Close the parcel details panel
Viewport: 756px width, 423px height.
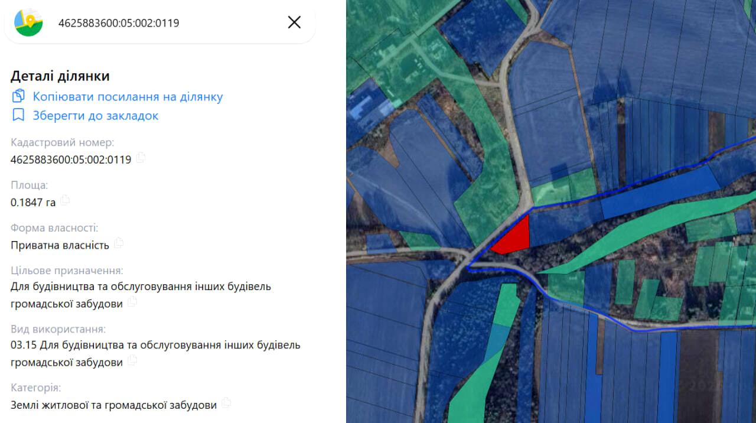coord(294,22)
